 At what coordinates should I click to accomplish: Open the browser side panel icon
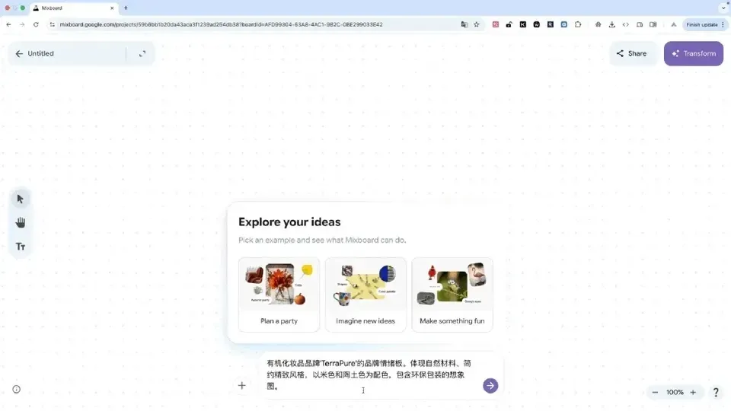coord(653,24)
